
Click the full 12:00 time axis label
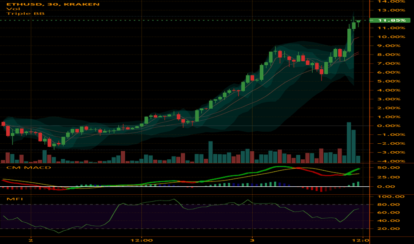point(142,240)
